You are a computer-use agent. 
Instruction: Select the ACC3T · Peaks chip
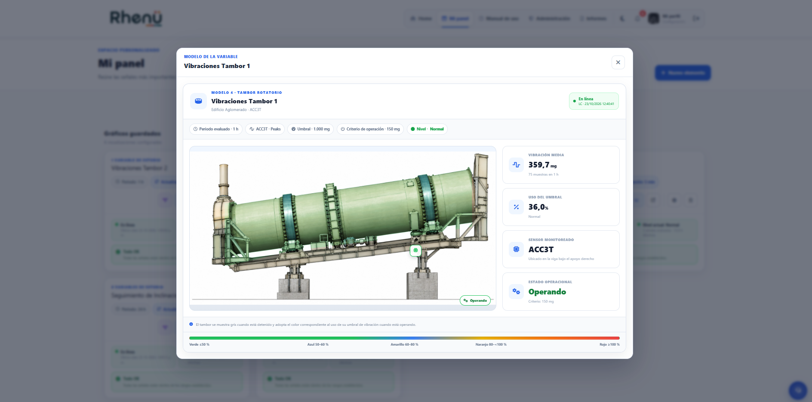point(265,129)
